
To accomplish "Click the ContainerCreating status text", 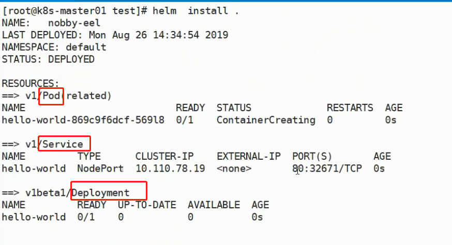I will (266, 120).
